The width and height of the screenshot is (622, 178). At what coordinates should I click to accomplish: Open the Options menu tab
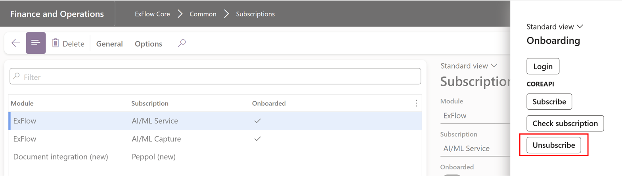[148, 44]
